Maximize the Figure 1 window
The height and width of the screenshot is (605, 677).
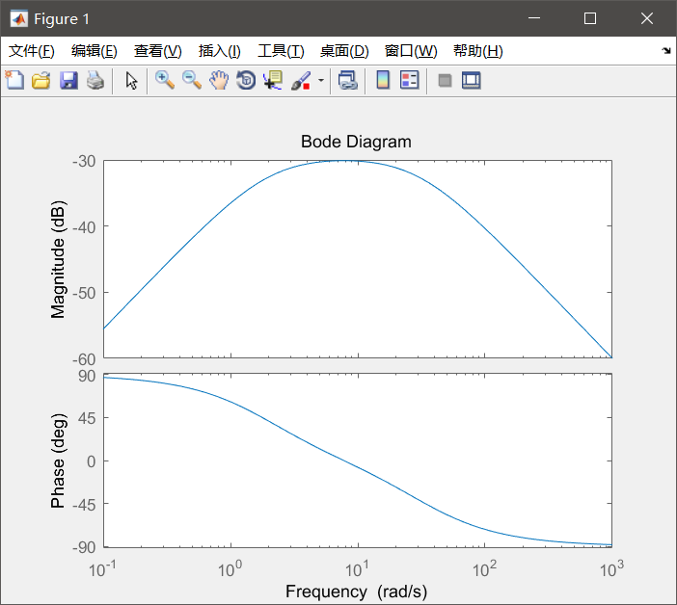pyautogui.click(x=590, y=18)
